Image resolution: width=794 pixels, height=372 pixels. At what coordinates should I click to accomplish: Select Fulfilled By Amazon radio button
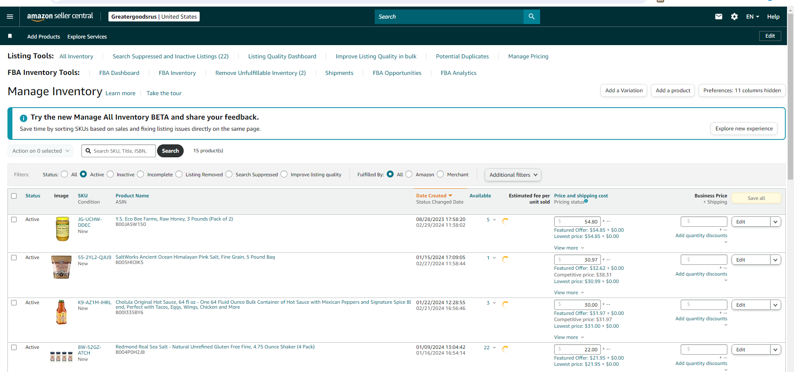[x=409, y=174]
